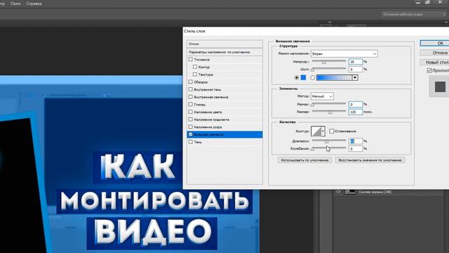Enable the Внутренняя тень checkbox

point(191,89)
